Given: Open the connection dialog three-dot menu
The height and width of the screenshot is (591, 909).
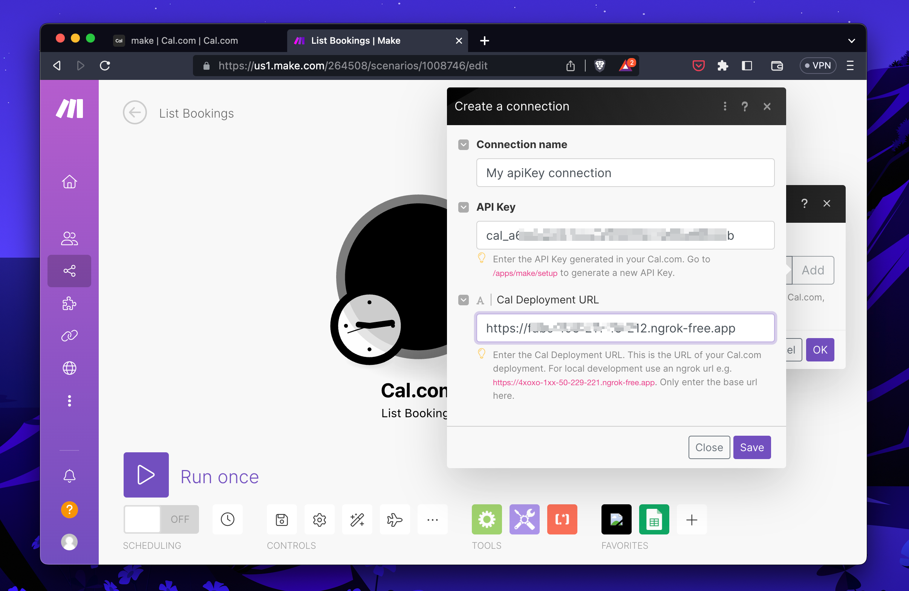Looking at the screenshot, I should pyautogui.click(x=725, y=106).
